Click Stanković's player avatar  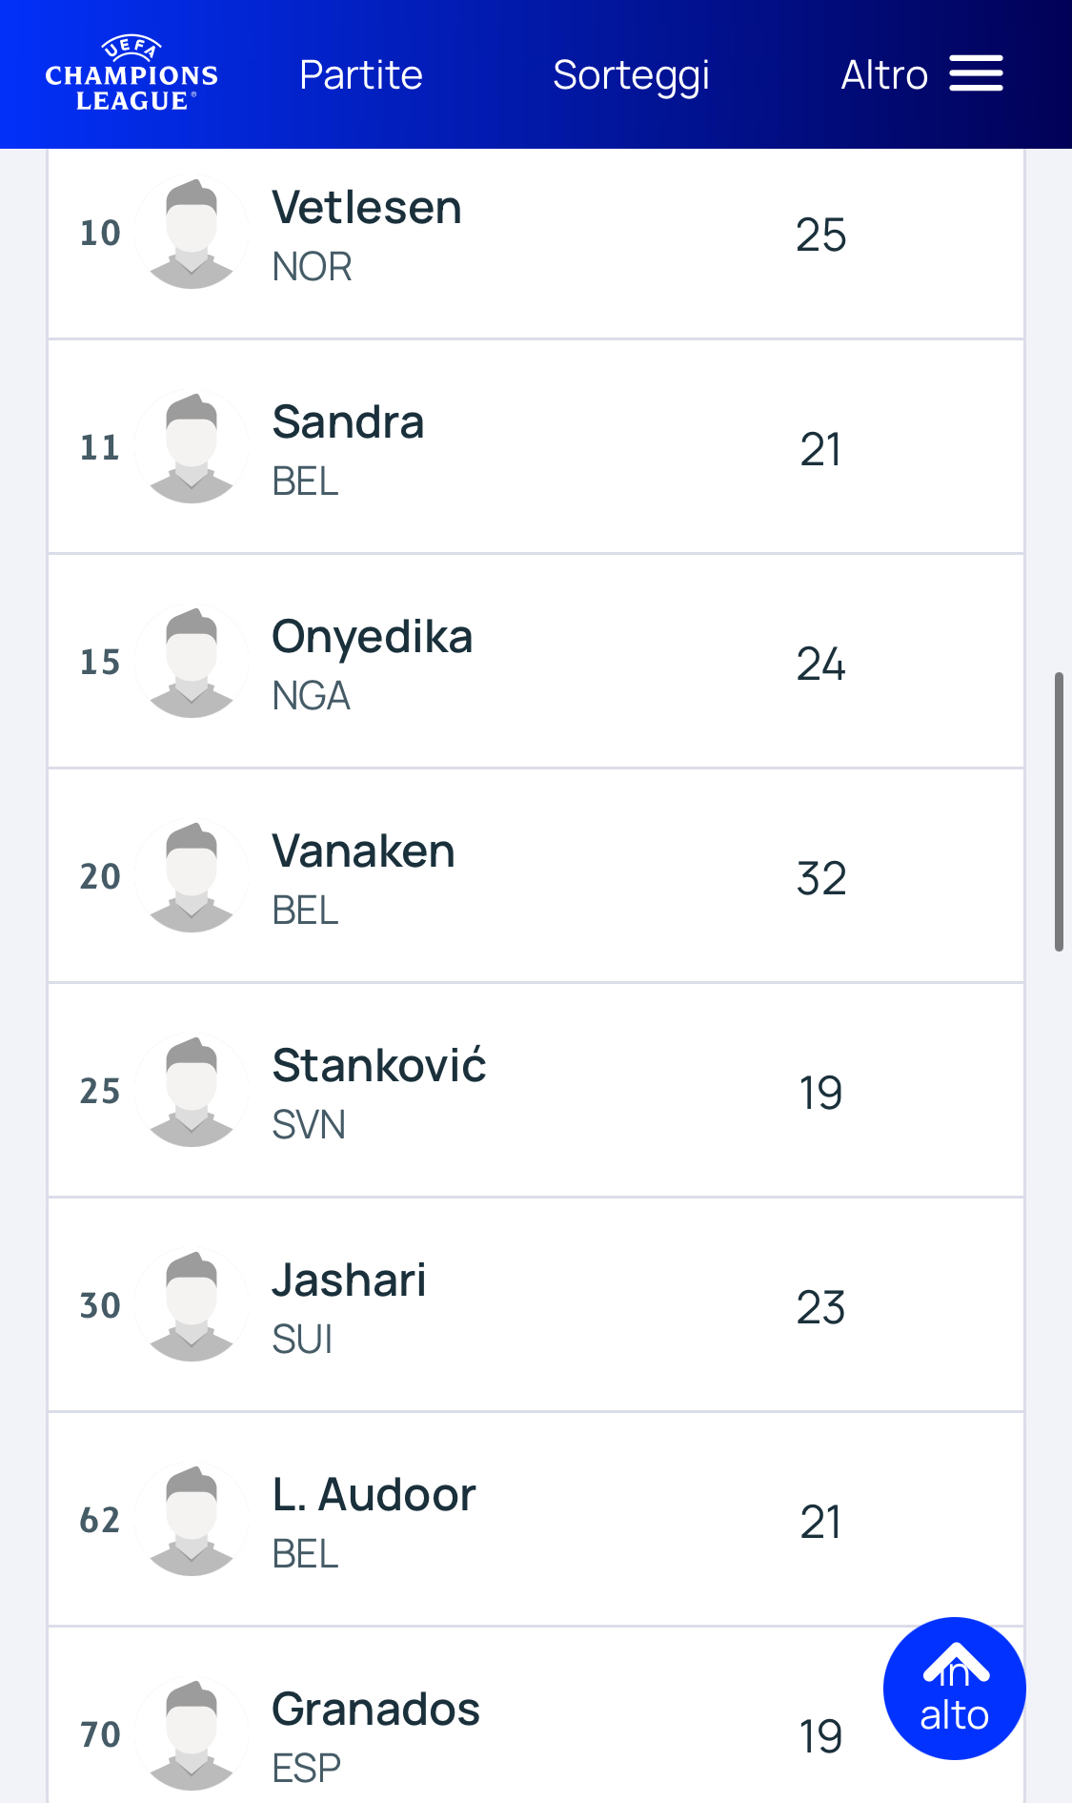pos(192,1091)
